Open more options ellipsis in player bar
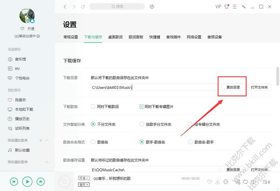Viewport: 280px width, 191px height. point(226,182)
